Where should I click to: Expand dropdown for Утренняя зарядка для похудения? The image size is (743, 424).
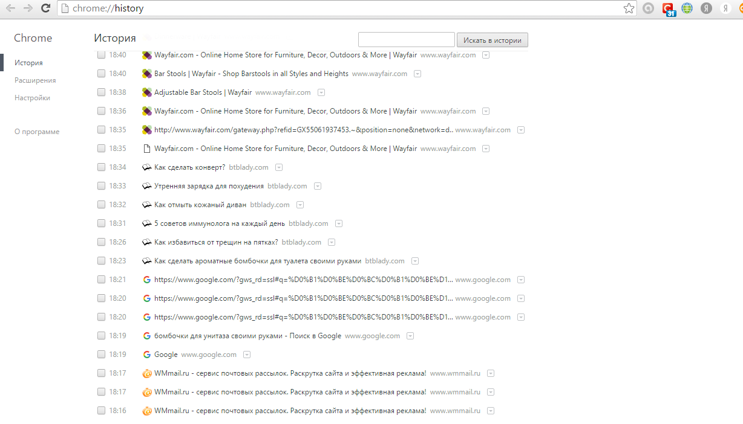click(x=318, y=186)
